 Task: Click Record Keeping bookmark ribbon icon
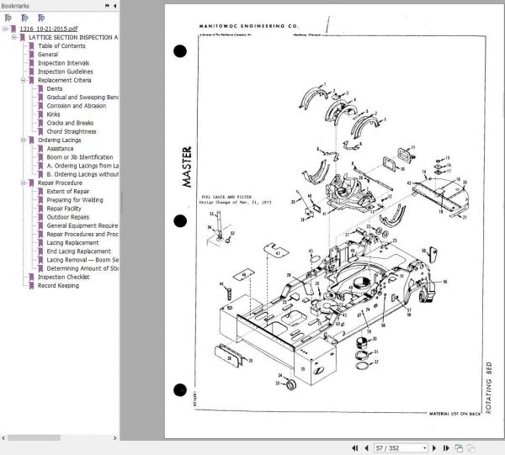pos(31,286)
